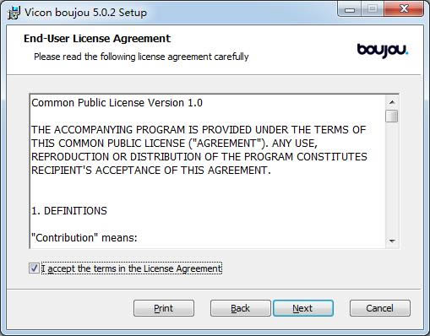Click the installer icon in title bar
The image size is (430, 336).
[14, 13]
